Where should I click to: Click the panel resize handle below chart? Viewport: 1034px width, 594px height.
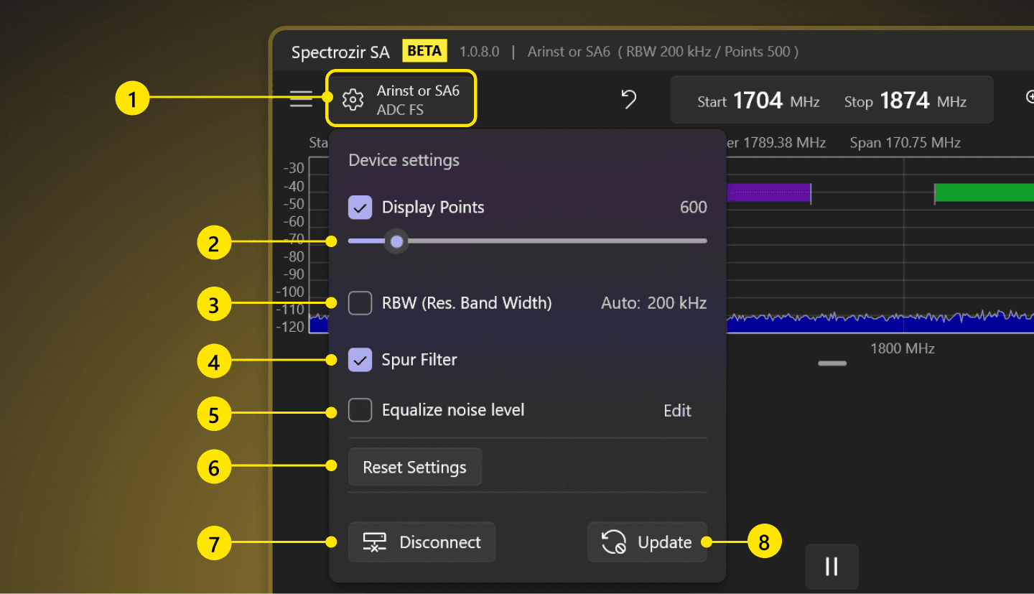coord(832,363)
